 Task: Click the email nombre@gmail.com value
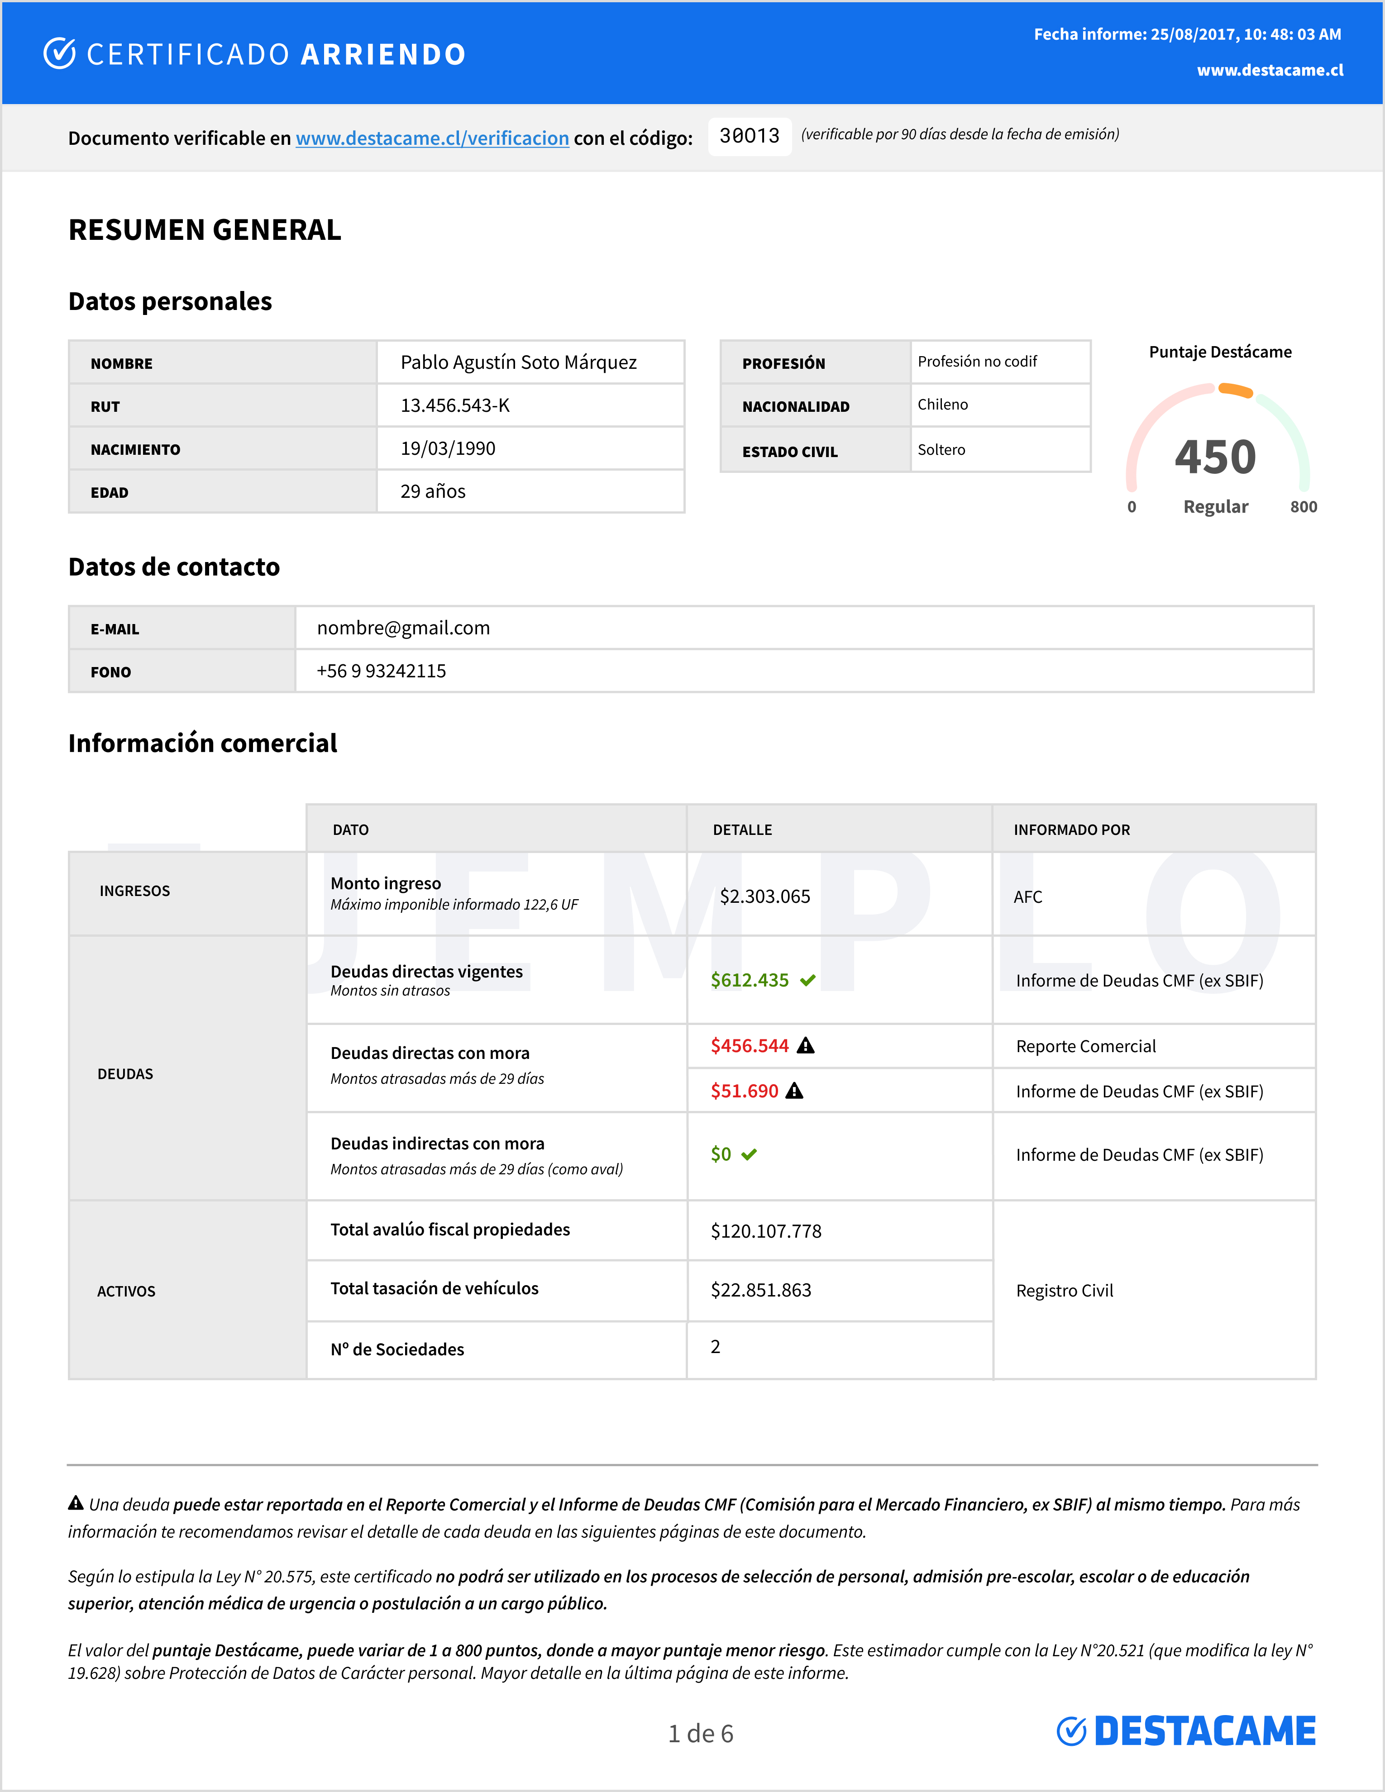[x=403, y=628]
